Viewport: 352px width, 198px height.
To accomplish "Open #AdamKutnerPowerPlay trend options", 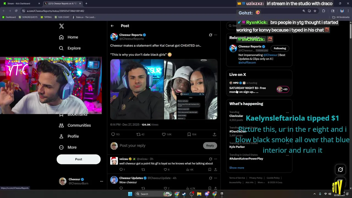I will 287,155.
